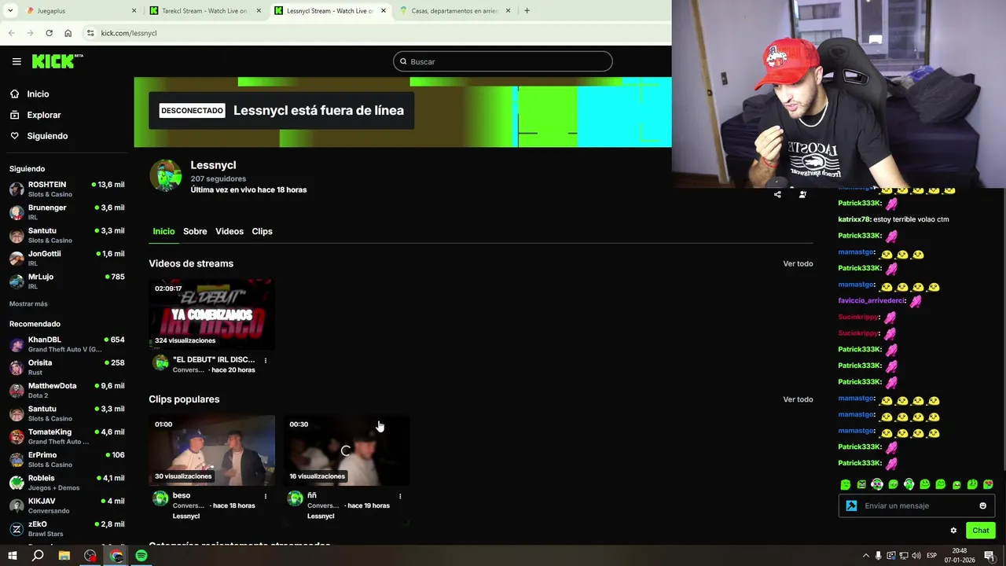
Task: Click the chat users icon above chat
Action: [802, 194]
